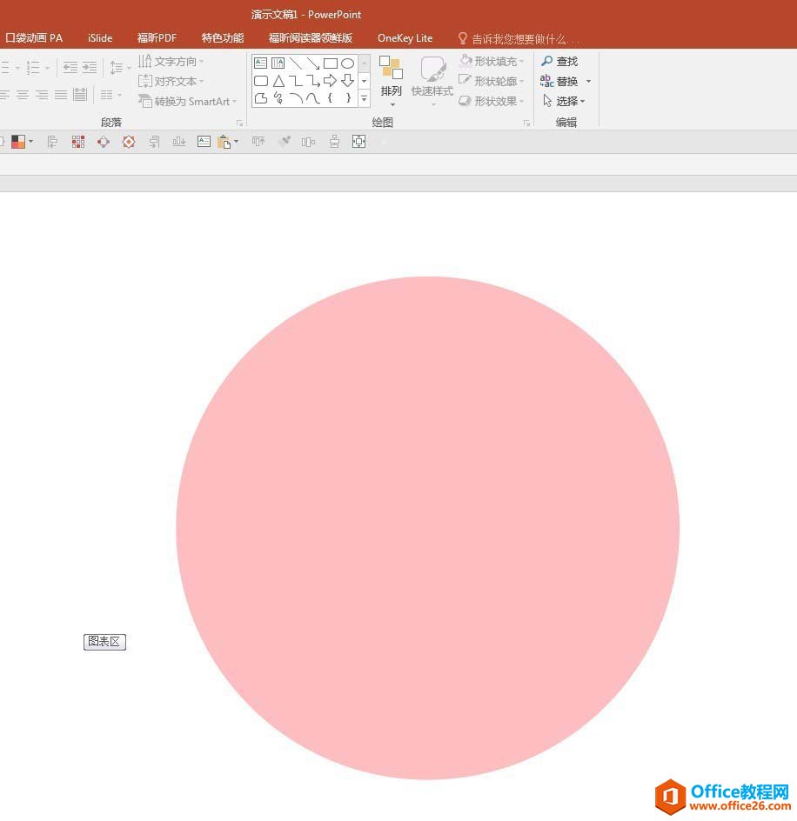This screenshot has height=821, width=797.
Task: Open the 形状填充 shape fill menu
Action: [492, 61]
